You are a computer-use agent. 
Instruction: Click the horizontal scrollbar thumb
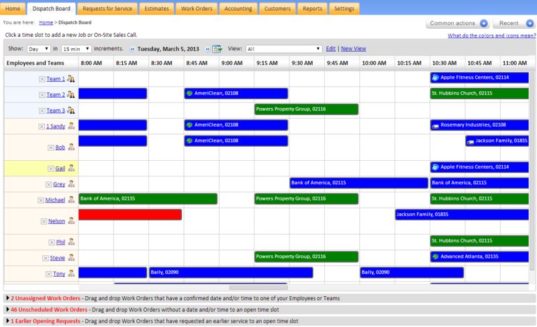tap(258, 287)
